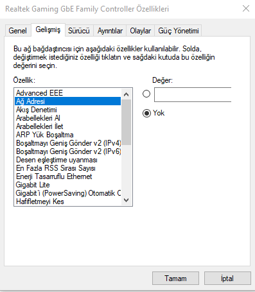Screen dimensions: 255x292
Task: Select Hafifletmeyi Kes property
Action: [x=68, y=202]
